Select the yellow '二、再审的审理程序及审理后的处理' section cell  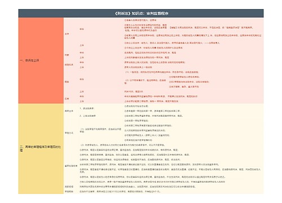coord(41,148)
